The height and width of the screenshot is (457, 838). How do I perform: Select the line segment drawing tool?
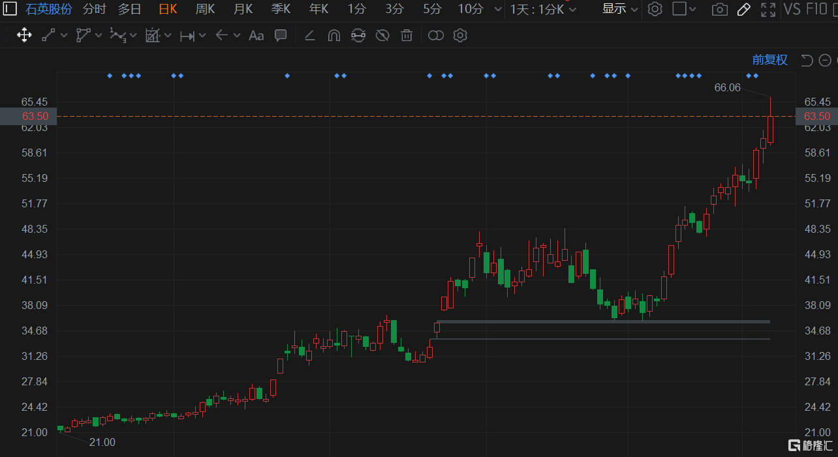click(49, 35)
